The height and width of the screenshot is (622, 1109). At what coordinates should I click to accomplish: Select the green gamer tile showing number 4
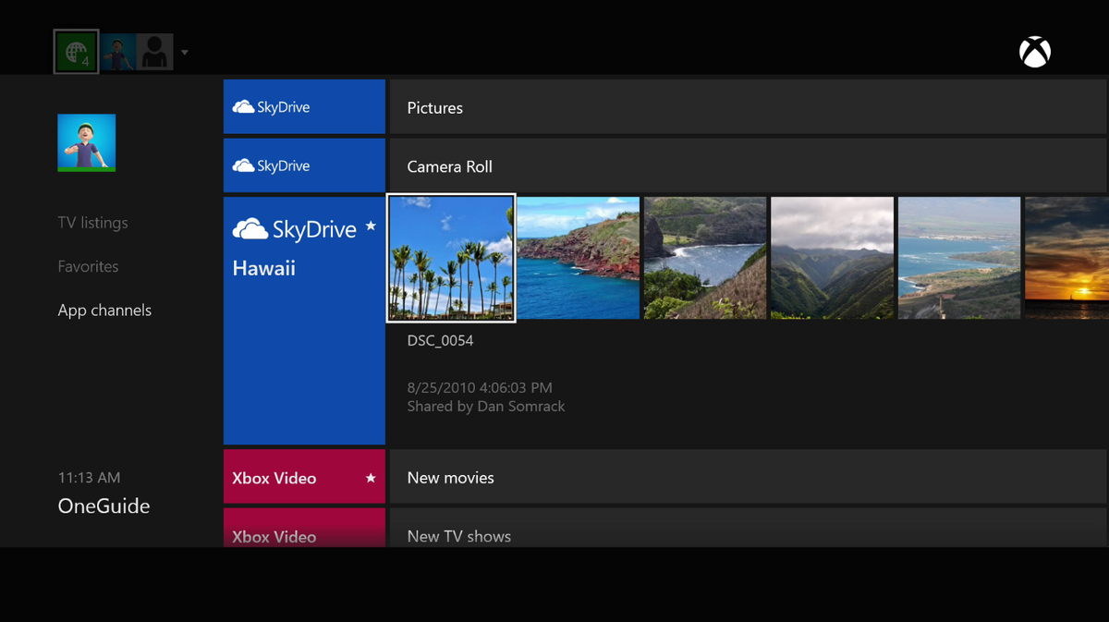tap(75, 52)
